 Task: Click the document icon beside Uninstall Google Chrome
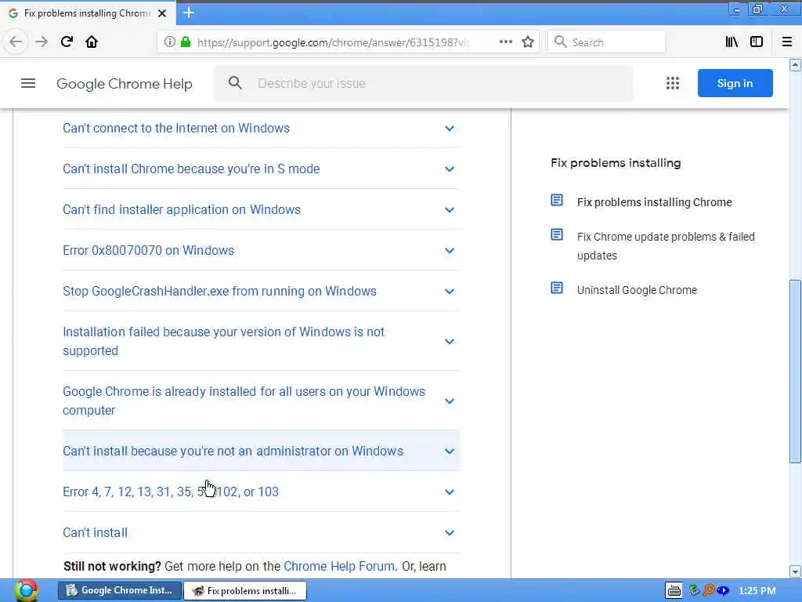557,288
